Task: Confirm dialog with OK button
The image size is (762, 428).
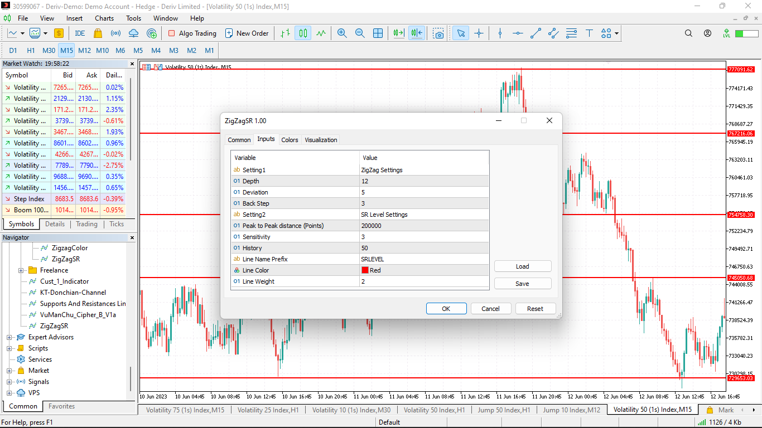Action: click(x=446, y=309)
